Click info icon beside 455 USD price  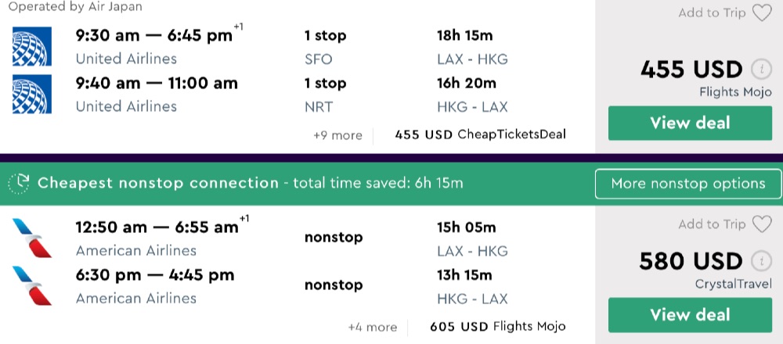(x=758, y=69)
